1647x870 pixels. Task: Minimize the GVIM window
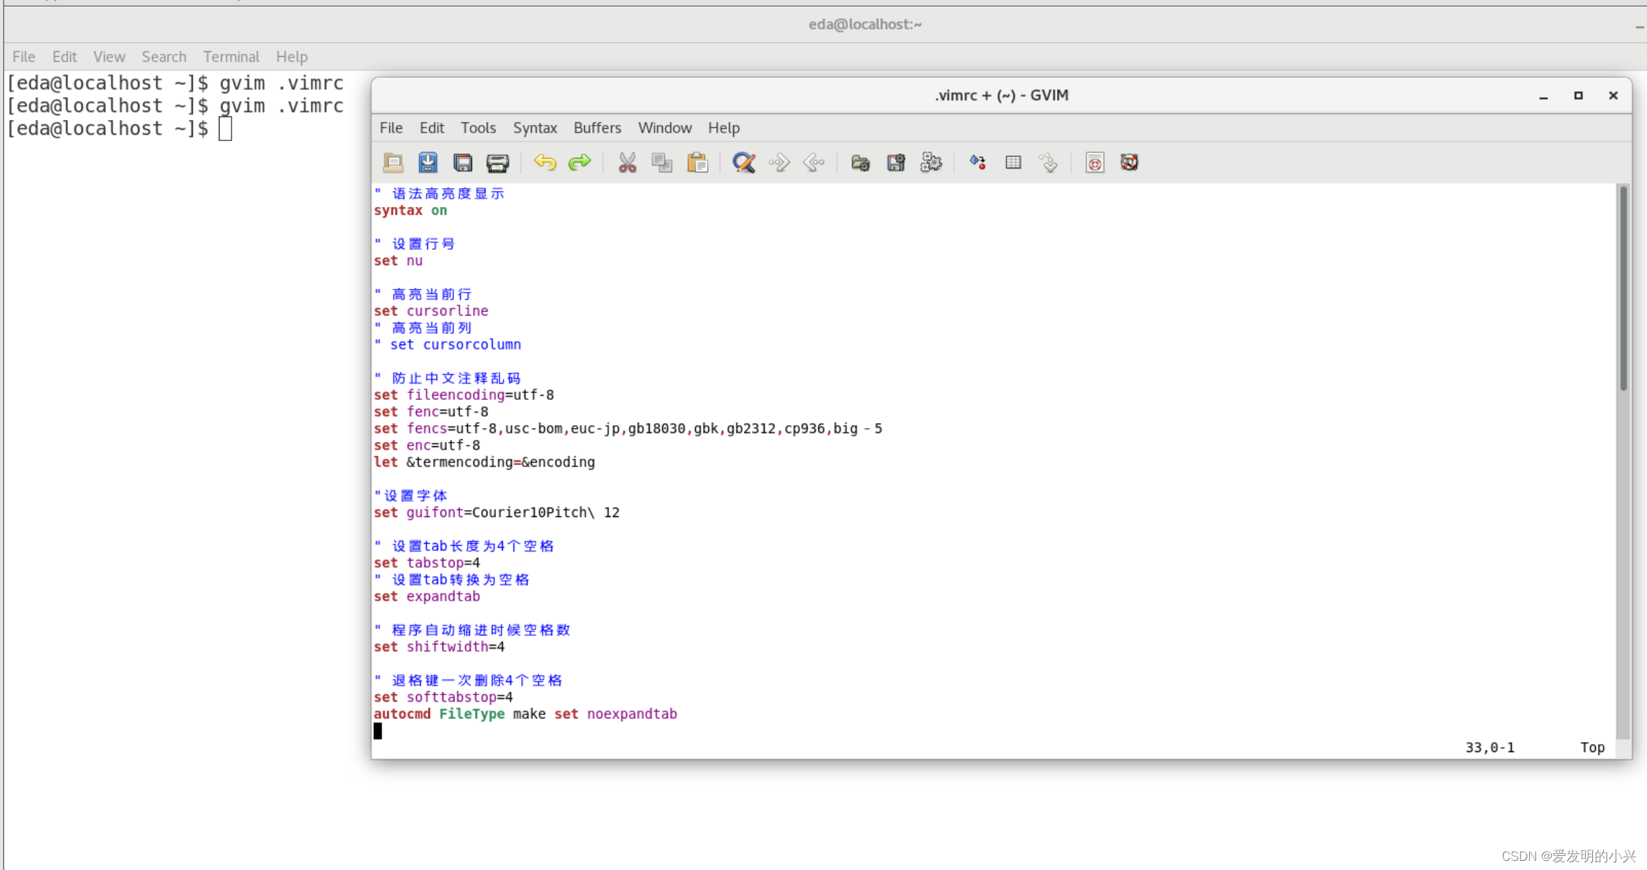pos(1544,96)
